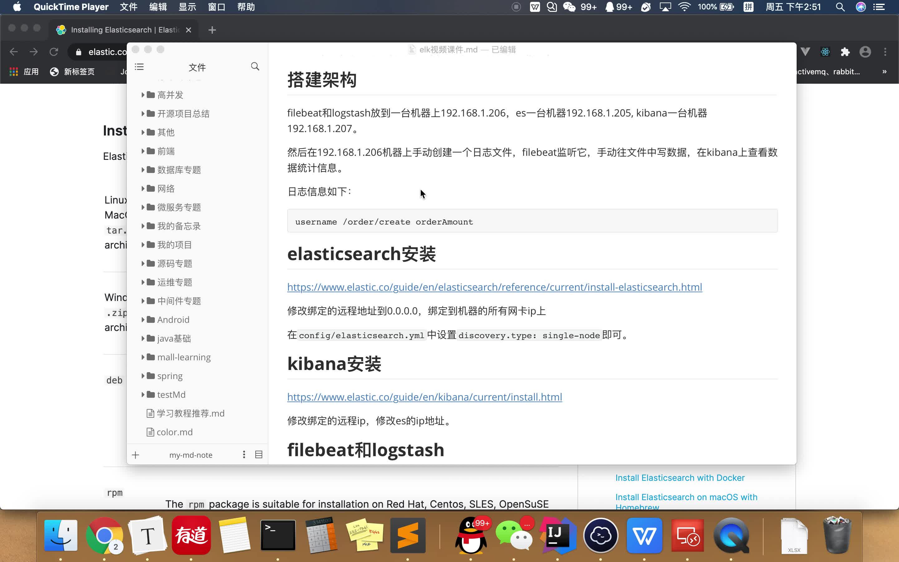Viewport: 899px width, 562px height.
Task: Close the Installing Elasticsearch tab
Action: (188, 30)
